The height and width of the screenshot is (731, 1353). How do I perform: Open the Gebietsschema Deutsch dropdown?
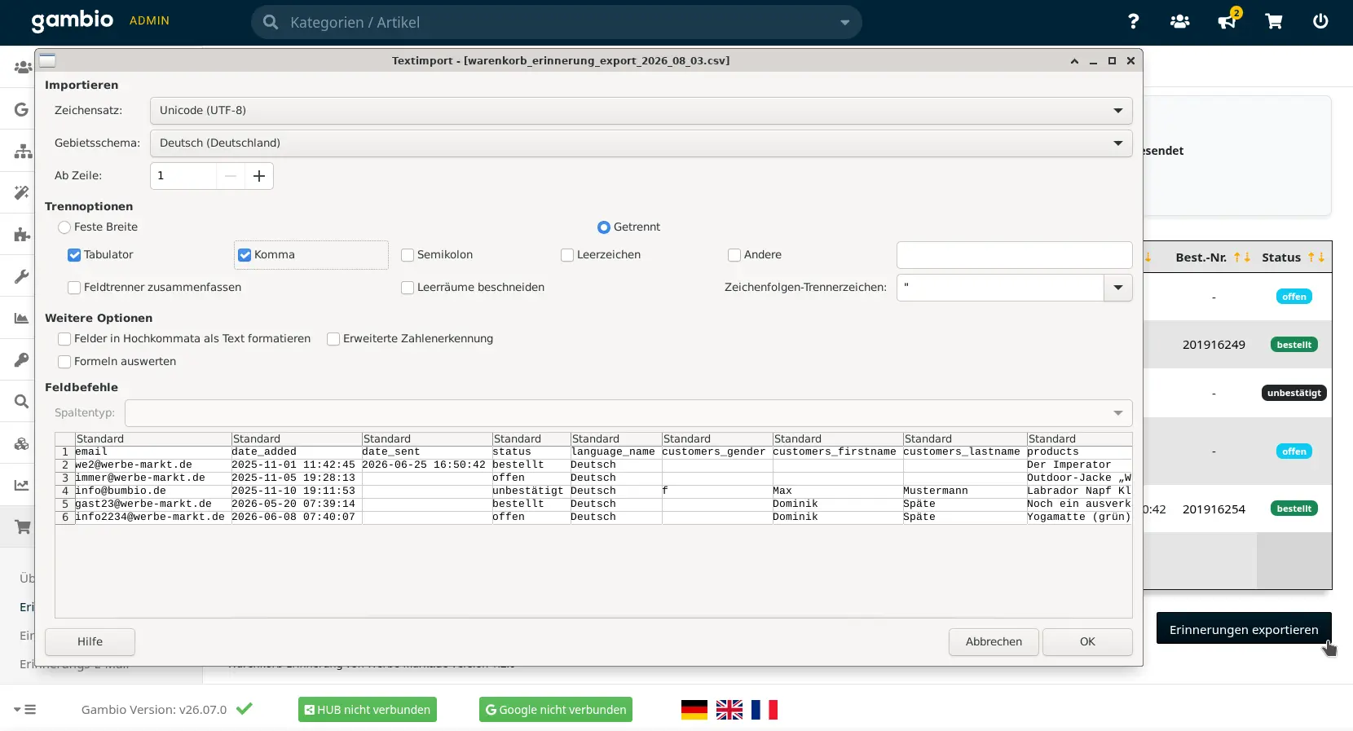(641, 143)
